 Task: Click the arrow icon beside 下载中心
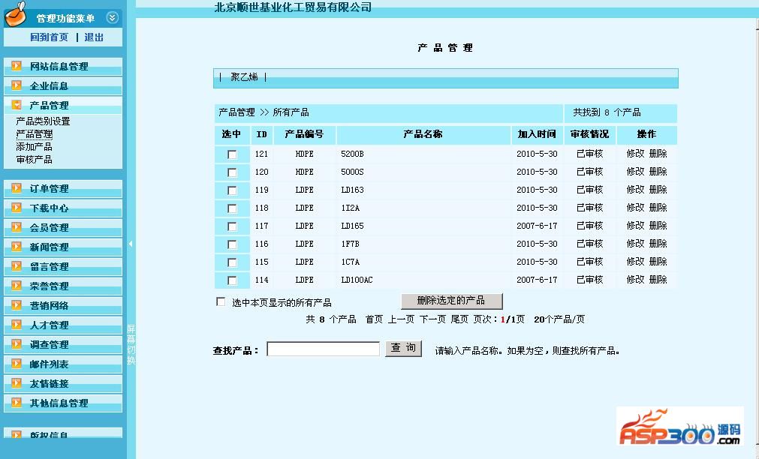coord(17,208)
